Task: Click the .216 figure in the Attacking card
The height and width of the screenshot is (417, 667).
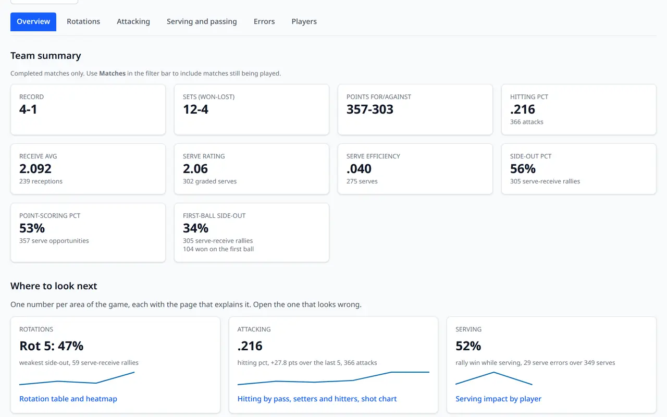Action: (250, 346)
